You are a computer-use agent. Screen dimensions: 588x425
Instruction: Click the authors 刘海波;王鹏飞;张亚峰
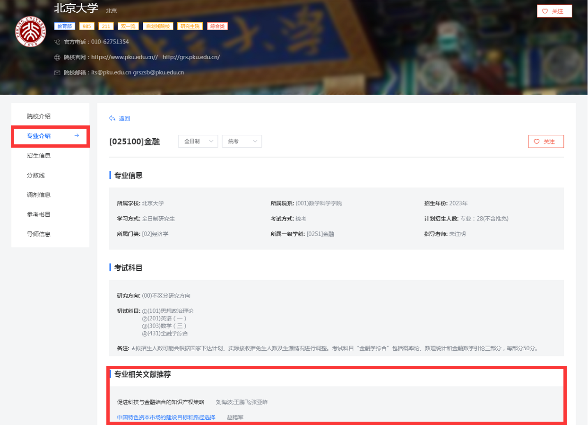242,402
